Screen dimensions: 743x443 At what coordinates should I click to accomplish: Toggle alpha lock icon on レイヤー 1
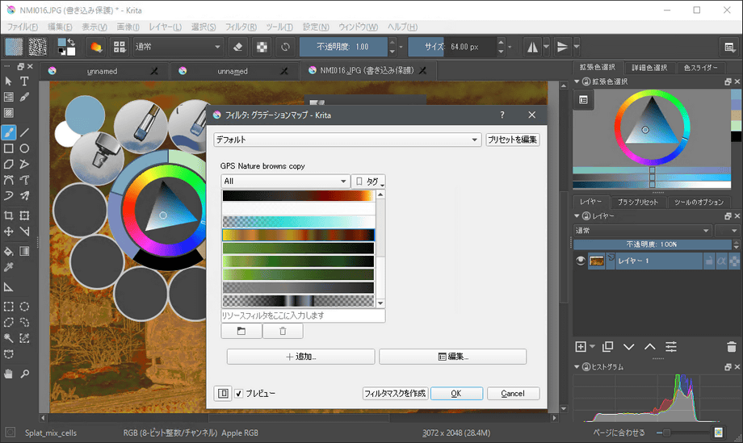[734, 261]
